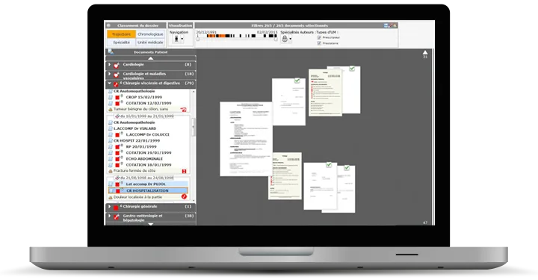The height and width of the screenshot is (280, 538).
Task: Expand the Chirurgie générale section
Action: click(x=109, y=207)
